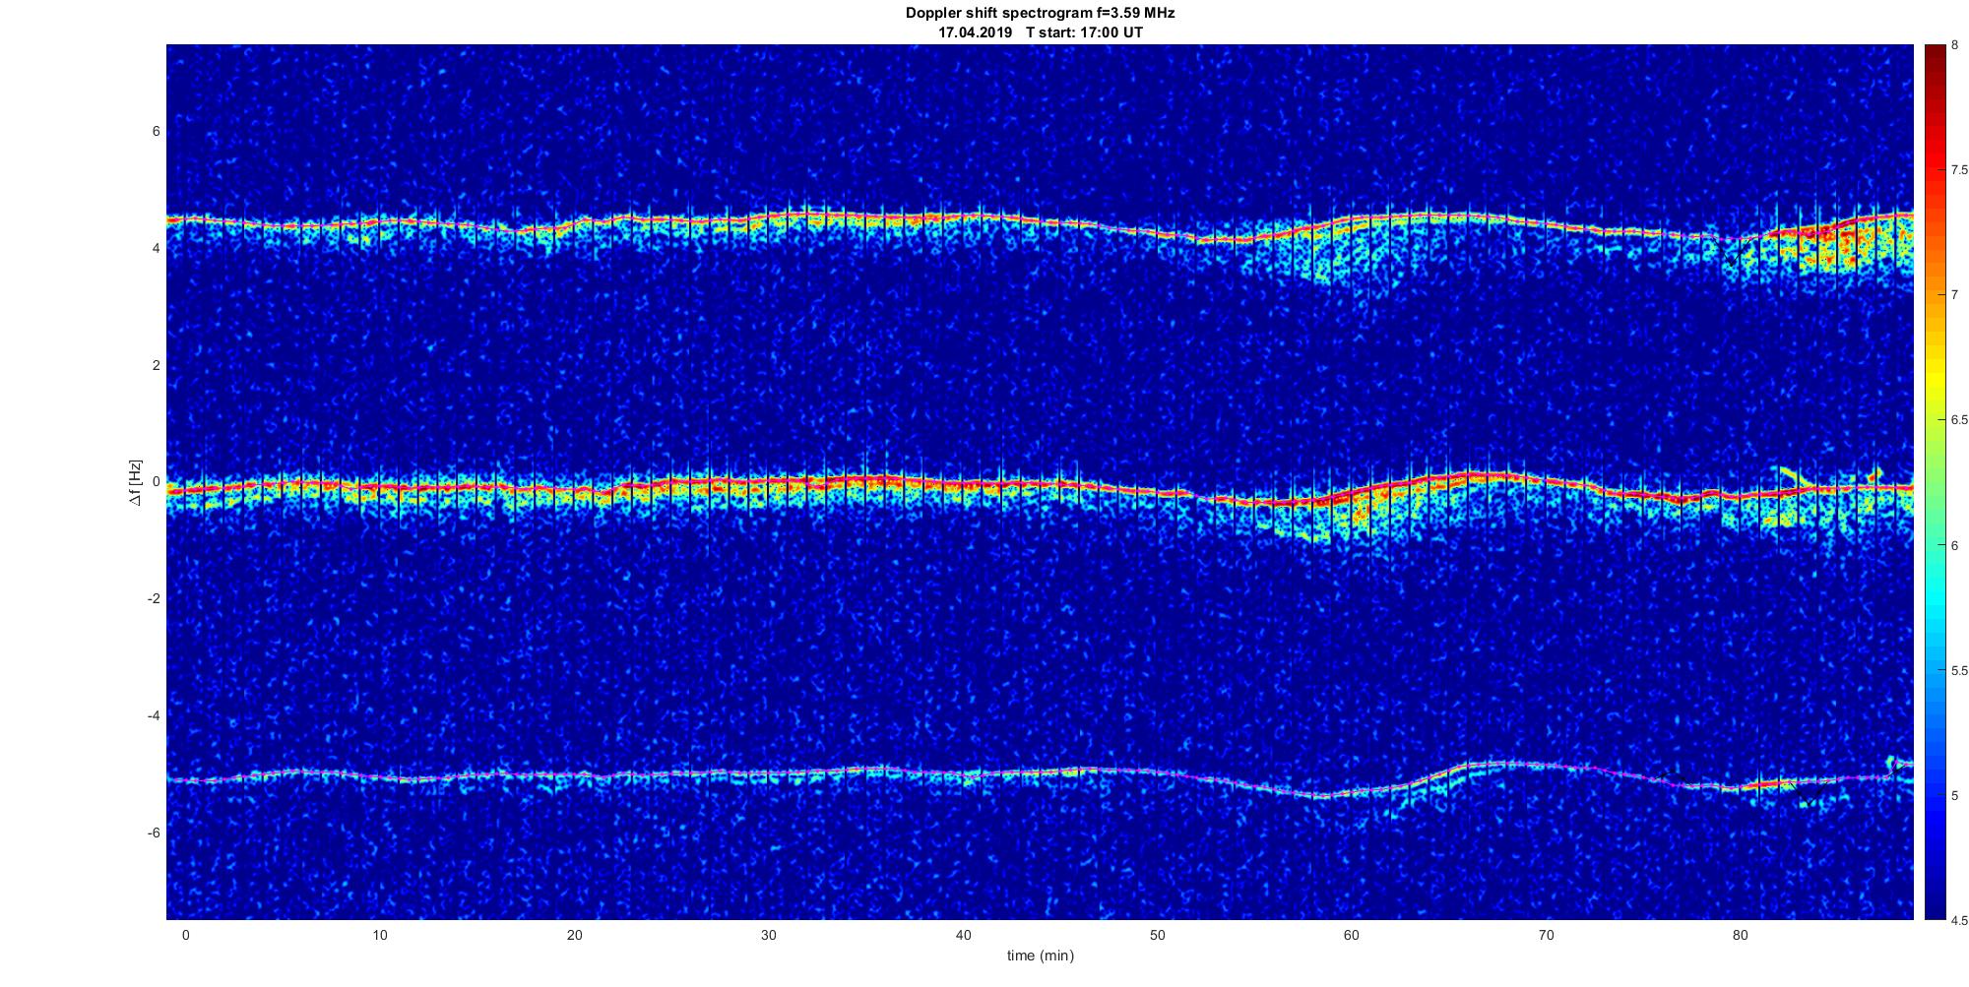Viewport: 1969px width, 987px height.
Task: Click the y-axis tick label '-2'
Action: tap(153, 598)
